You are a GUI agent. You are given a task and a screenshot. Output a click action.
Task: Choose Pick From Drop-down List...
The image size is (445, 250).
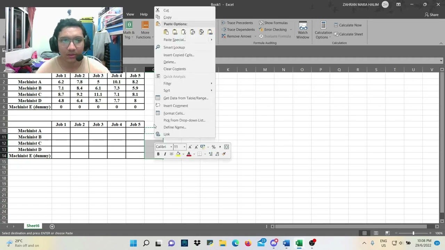(184, 120)
